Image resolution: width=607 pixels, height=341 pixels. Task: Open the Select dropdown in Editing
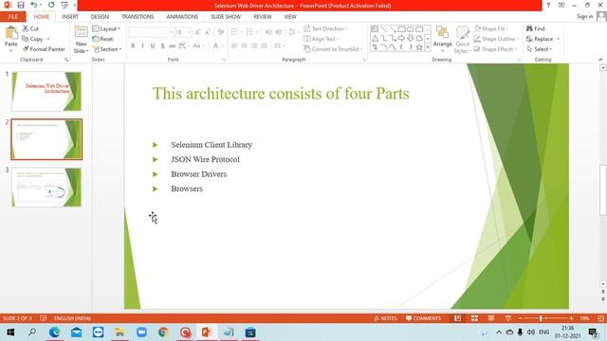(539, 49)
